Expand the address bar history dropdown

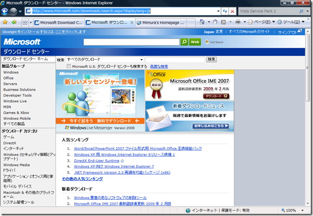point(219,11)
